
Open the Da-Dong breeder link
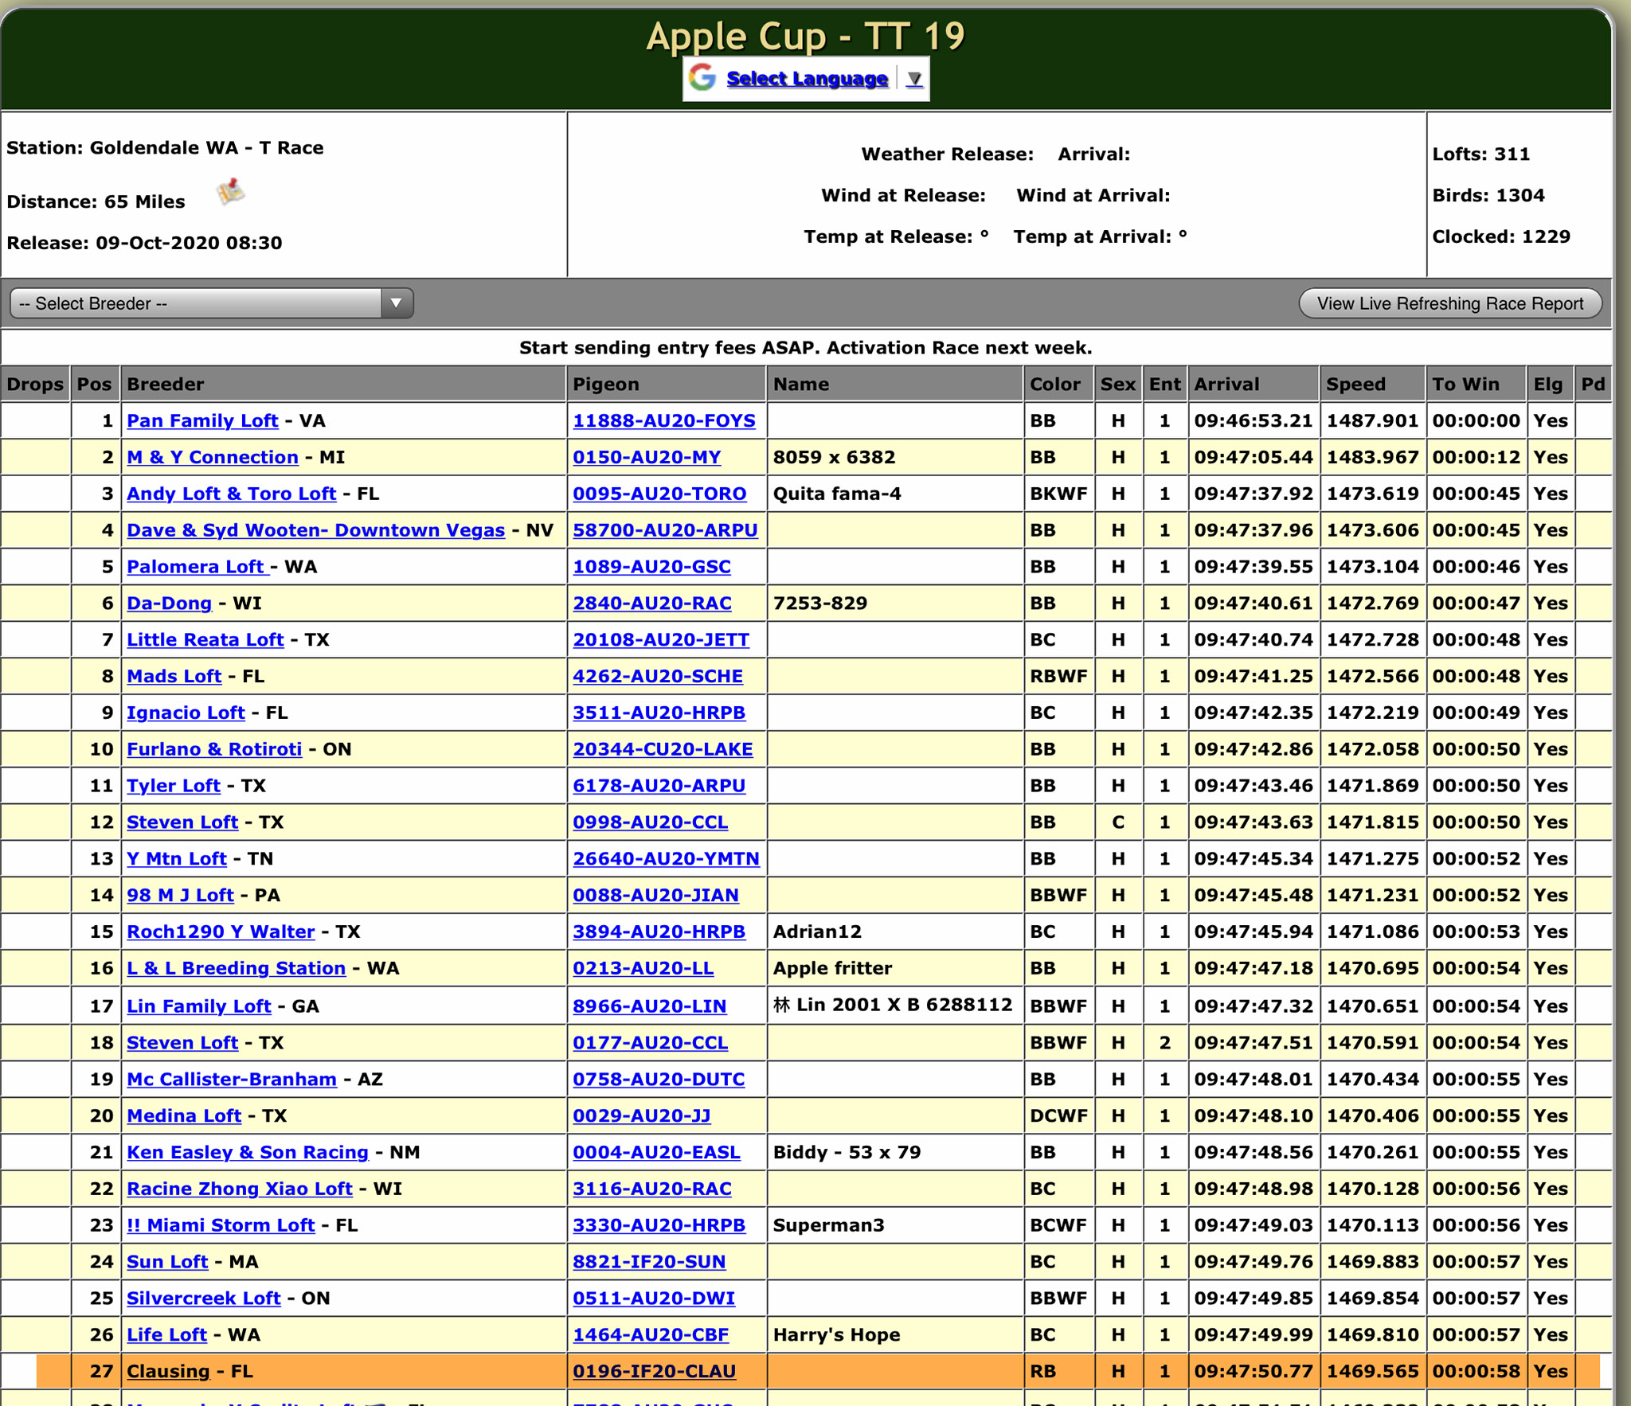170,604
